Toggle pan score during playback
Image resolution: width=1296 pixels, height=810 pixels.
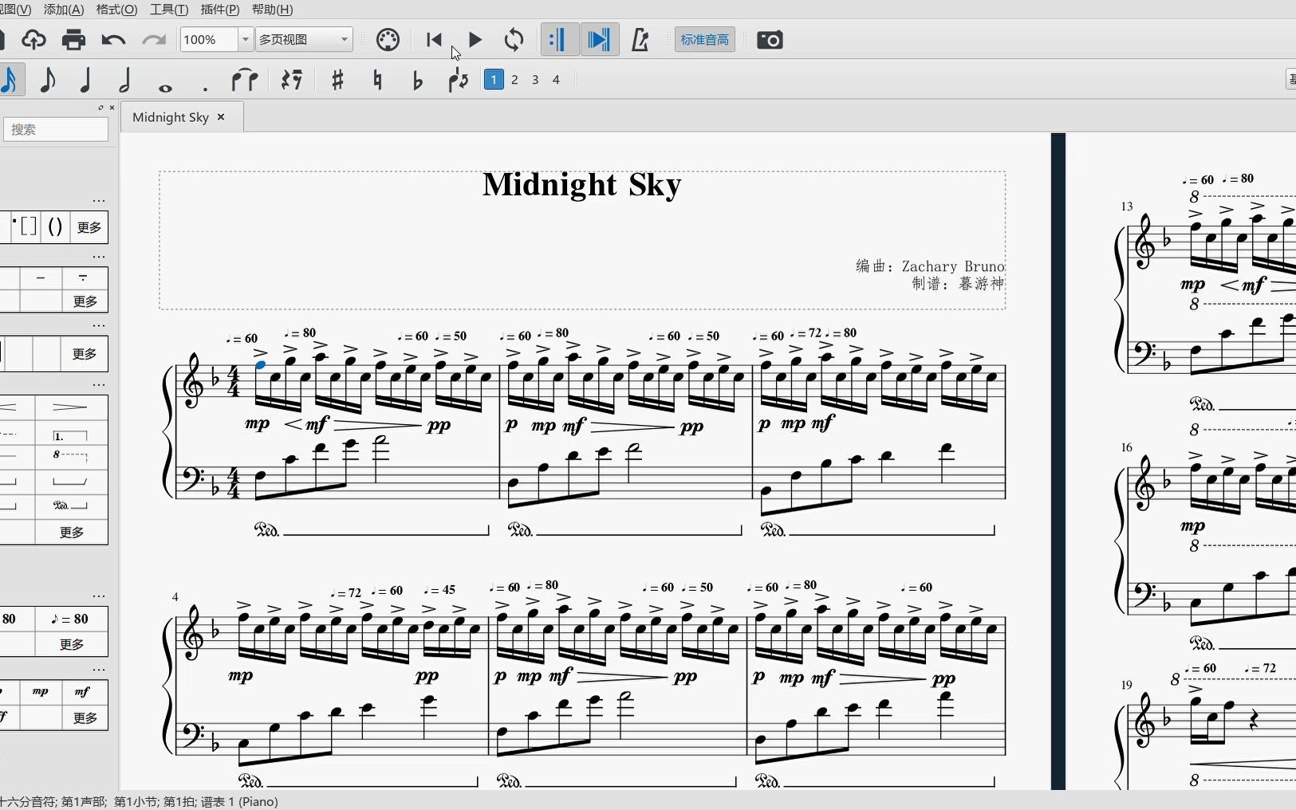(599, 39)
